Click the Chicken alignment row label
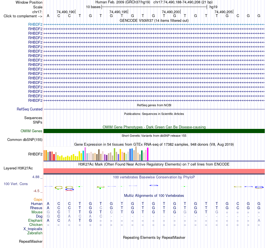The width and height of the screenshot is (265, 248). (x=36, y=225)
